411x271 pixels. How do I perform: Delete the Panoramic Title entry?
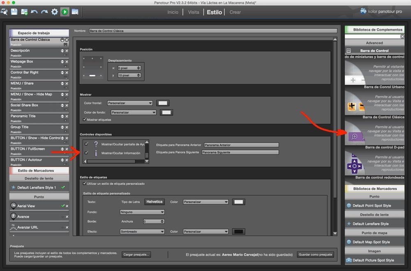pyautogui.click(x=67, y=116)
